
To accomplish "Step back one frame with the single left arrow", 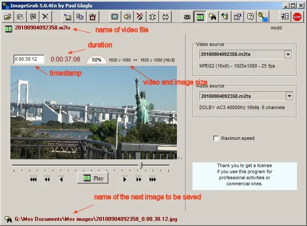I will click(61, 179).
